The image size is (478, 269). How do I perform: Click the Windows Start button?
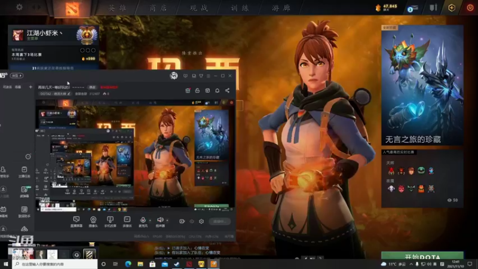(x=5, y=264)
